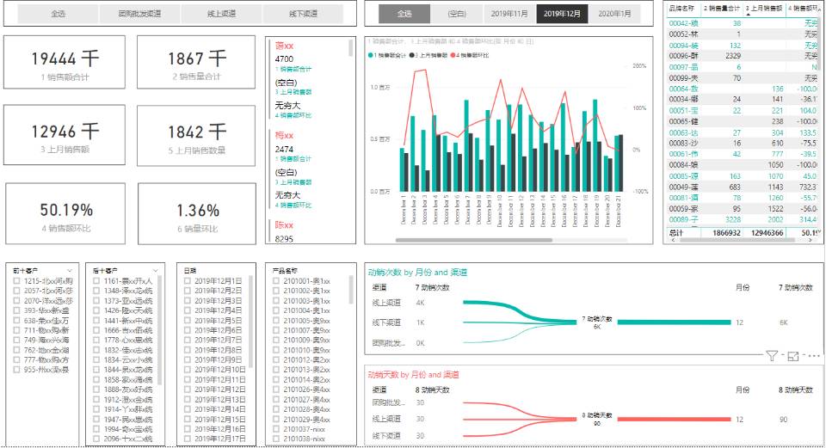Check the 2101001 product checkbox
The image size is (826, 448).
276,281
